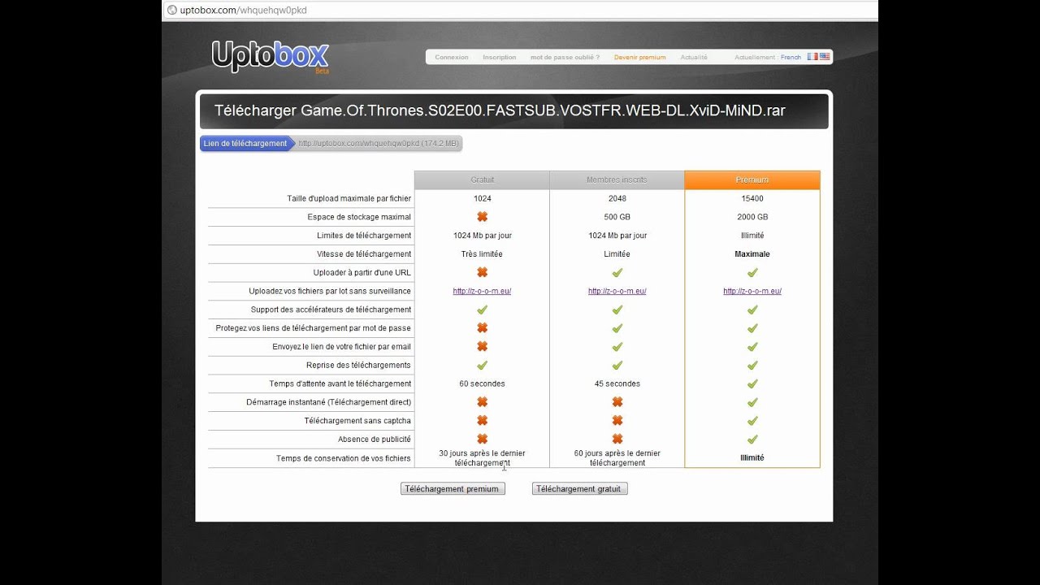
Task: Open the Devenir premium menu item
Action: [x=639, y=58]
